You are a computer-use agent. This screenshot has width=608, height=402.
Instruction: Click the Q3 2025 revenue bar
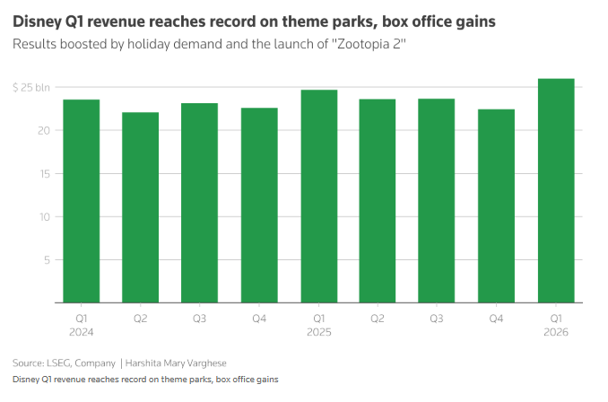coord(436,201)
